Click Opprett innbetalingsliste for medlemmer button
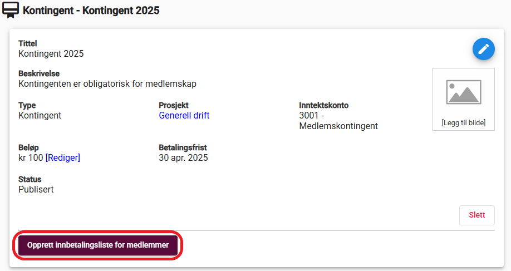Screen dimensions: 511x271 tap(98, 245)
